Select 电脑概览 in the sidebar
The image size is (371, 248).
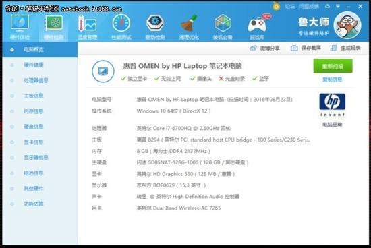click(40, 49)
